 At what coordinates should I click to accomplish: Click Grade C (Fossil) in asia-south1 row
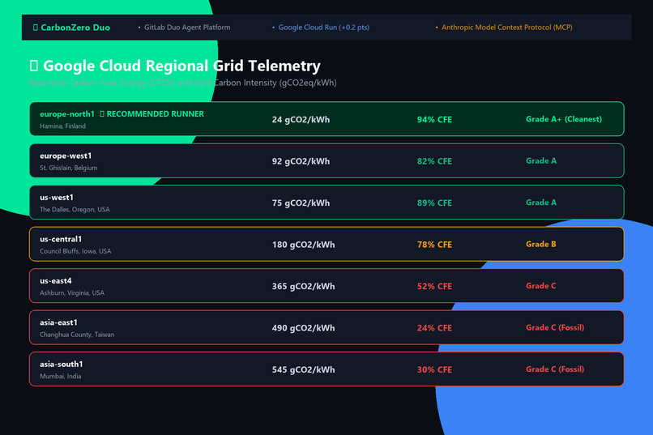(x=555, y=369)
